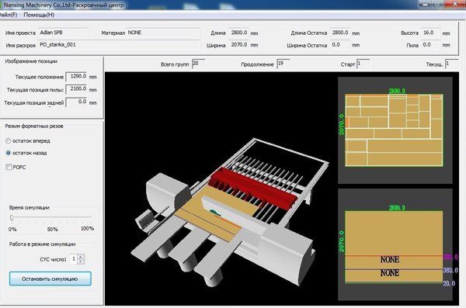Click the Всего групп input field
The height and width of the screenshot is (308, 466).
coord(199,64)
